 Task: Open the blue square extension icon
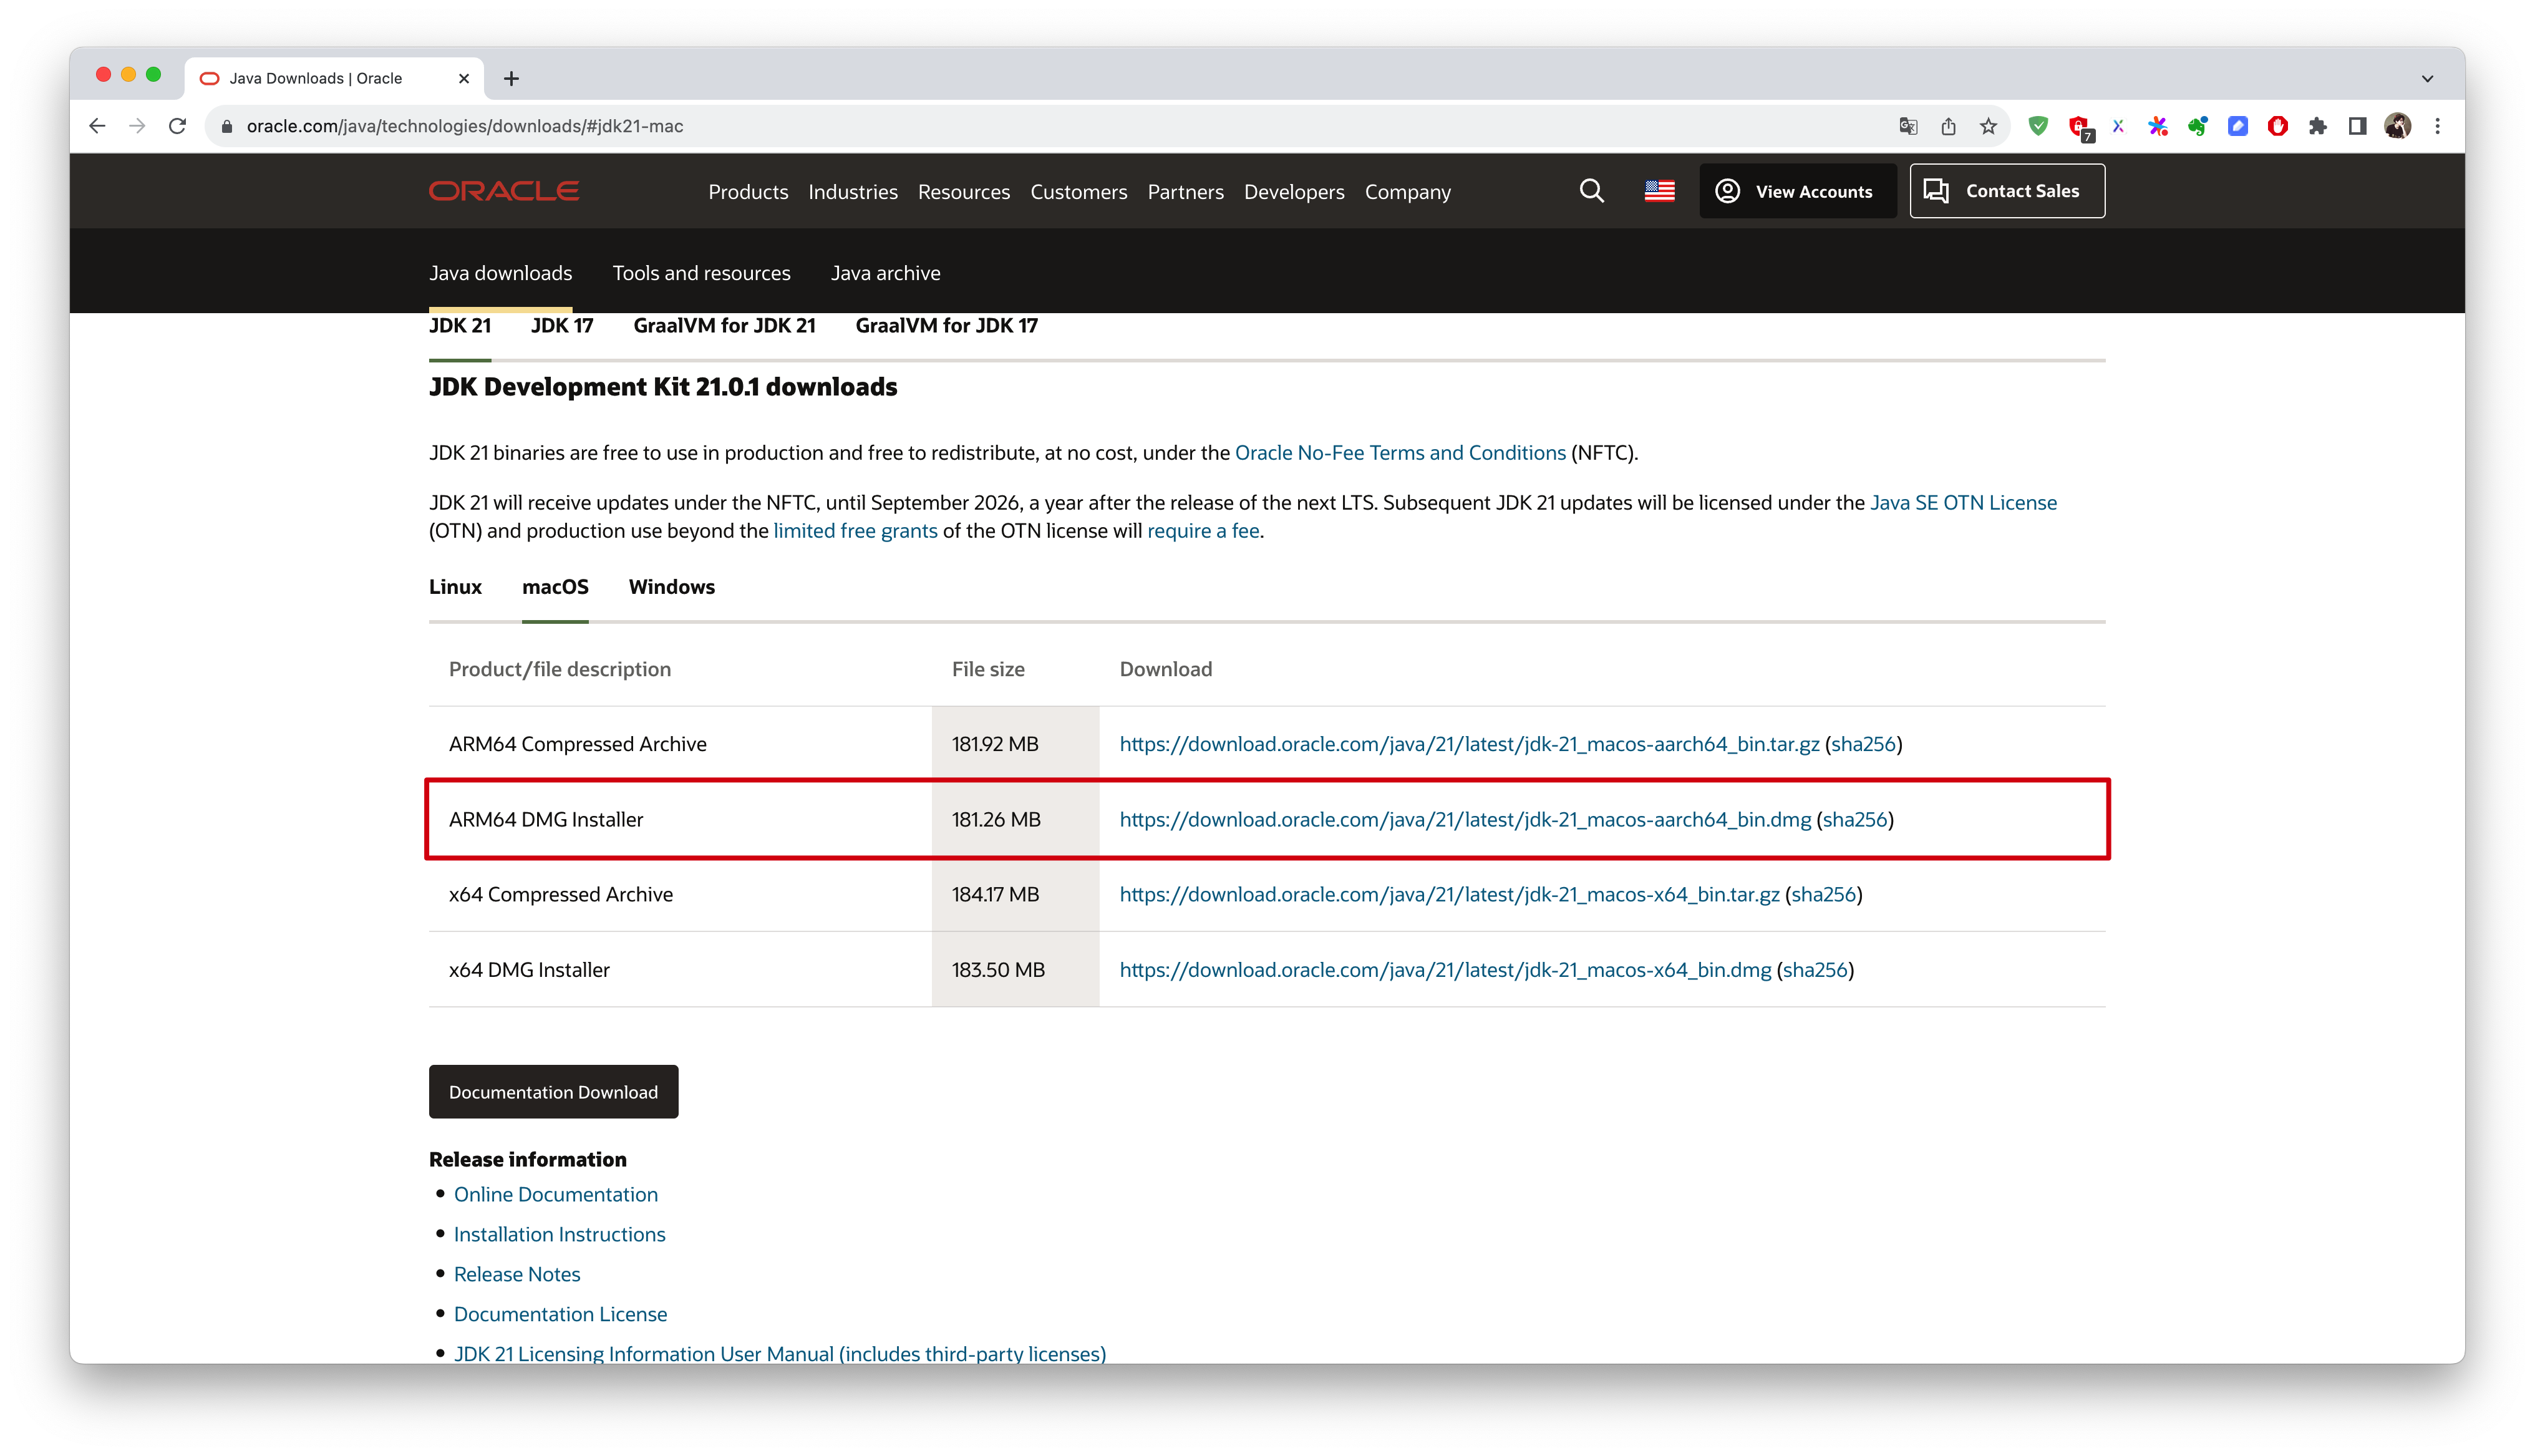[x=2238, y=126]
